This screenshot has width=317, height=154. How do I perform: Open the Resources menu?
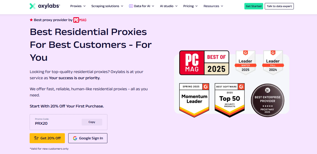(213, 6)
